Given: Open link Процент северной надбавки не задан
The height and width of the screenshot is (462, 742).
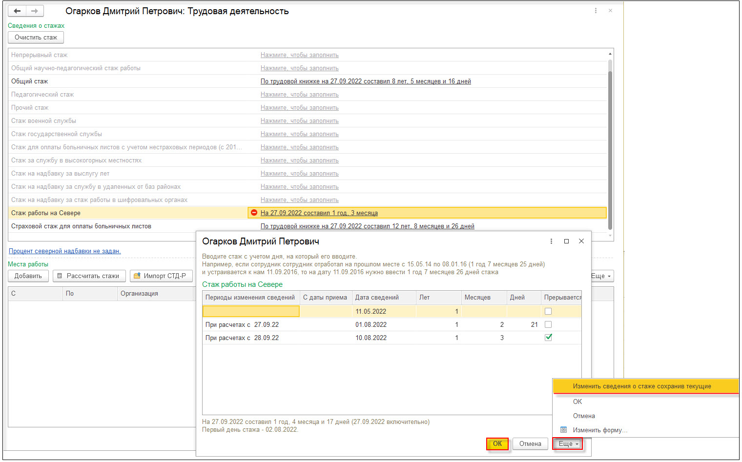Looking at the screenshot, I should click(64, 251).
